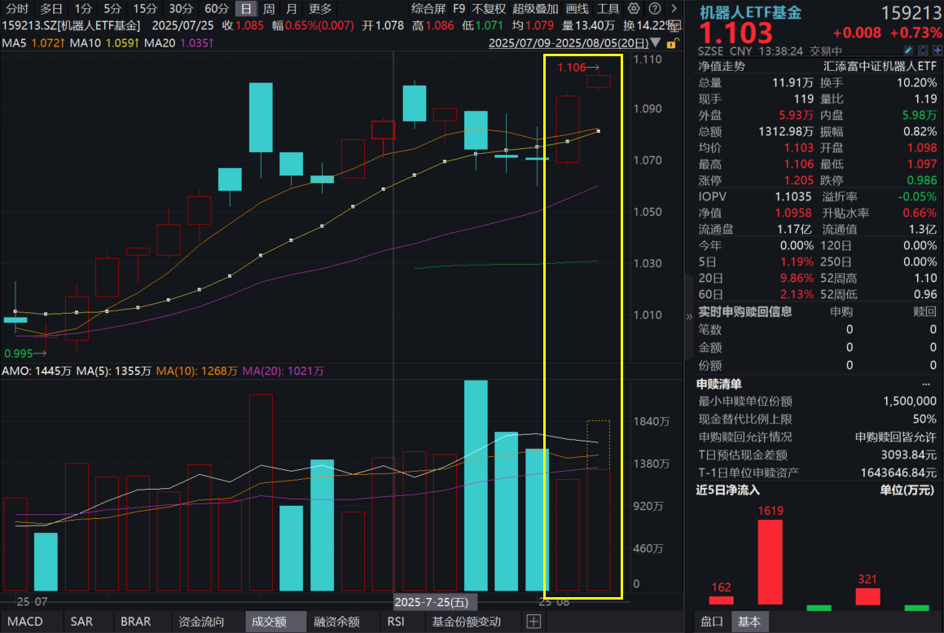This screenshot has height=633, width=944.
Task: Click the 净值走势 link
Action: pos(721,67)
